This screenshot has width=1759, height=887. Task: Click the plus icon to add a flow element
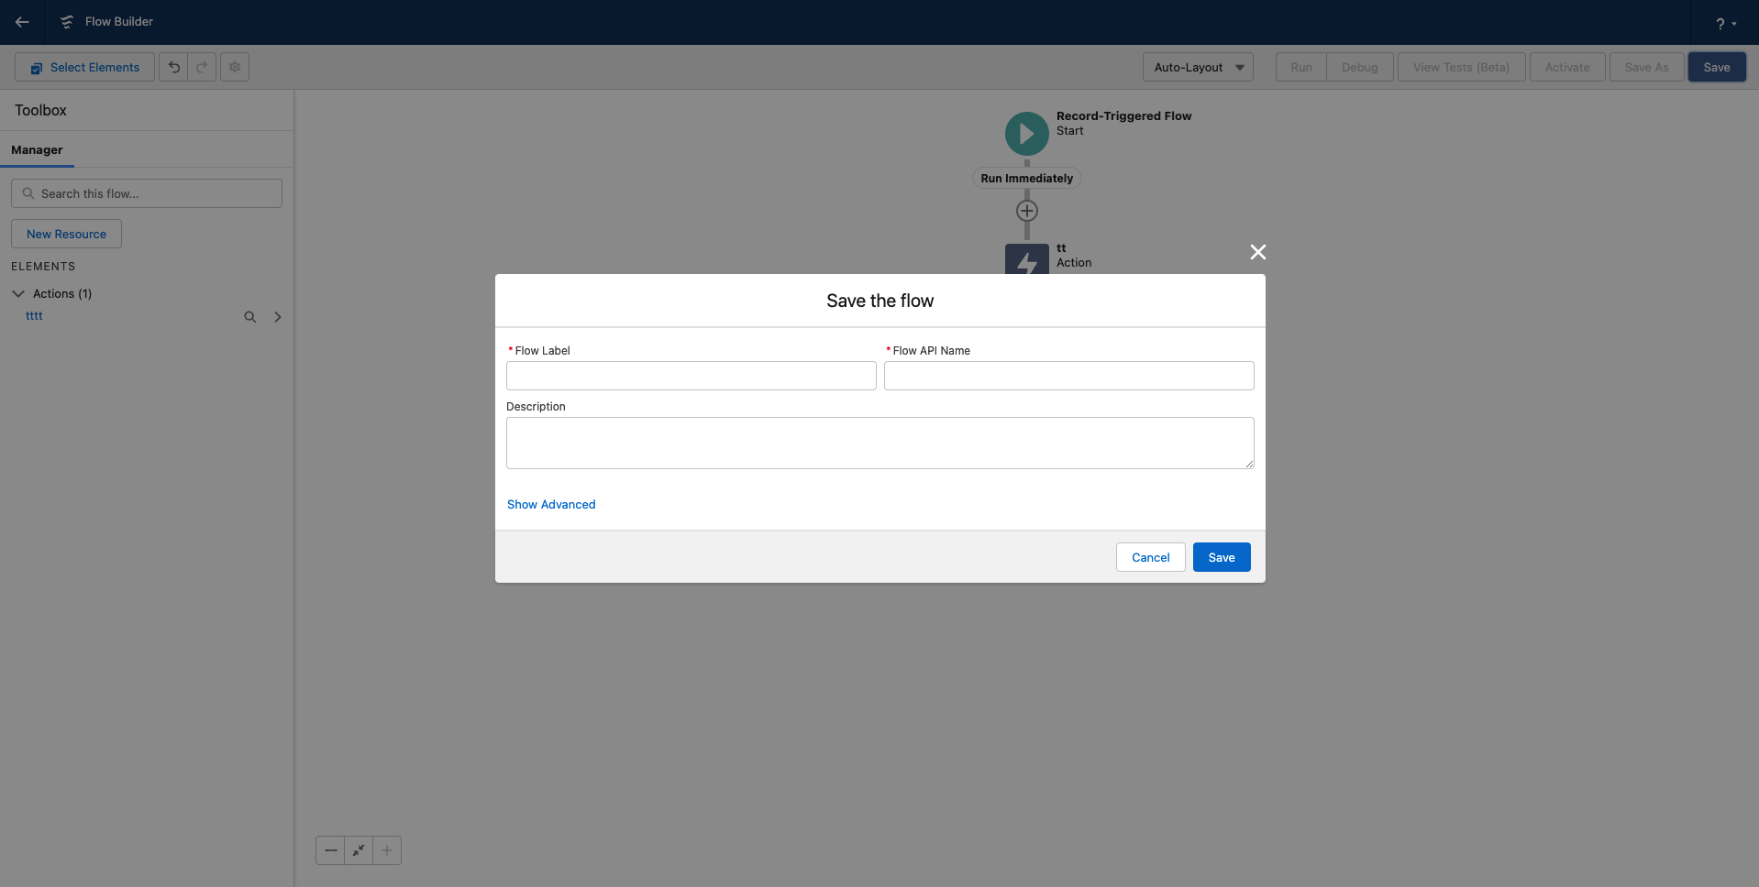[x=1026, y=211]
